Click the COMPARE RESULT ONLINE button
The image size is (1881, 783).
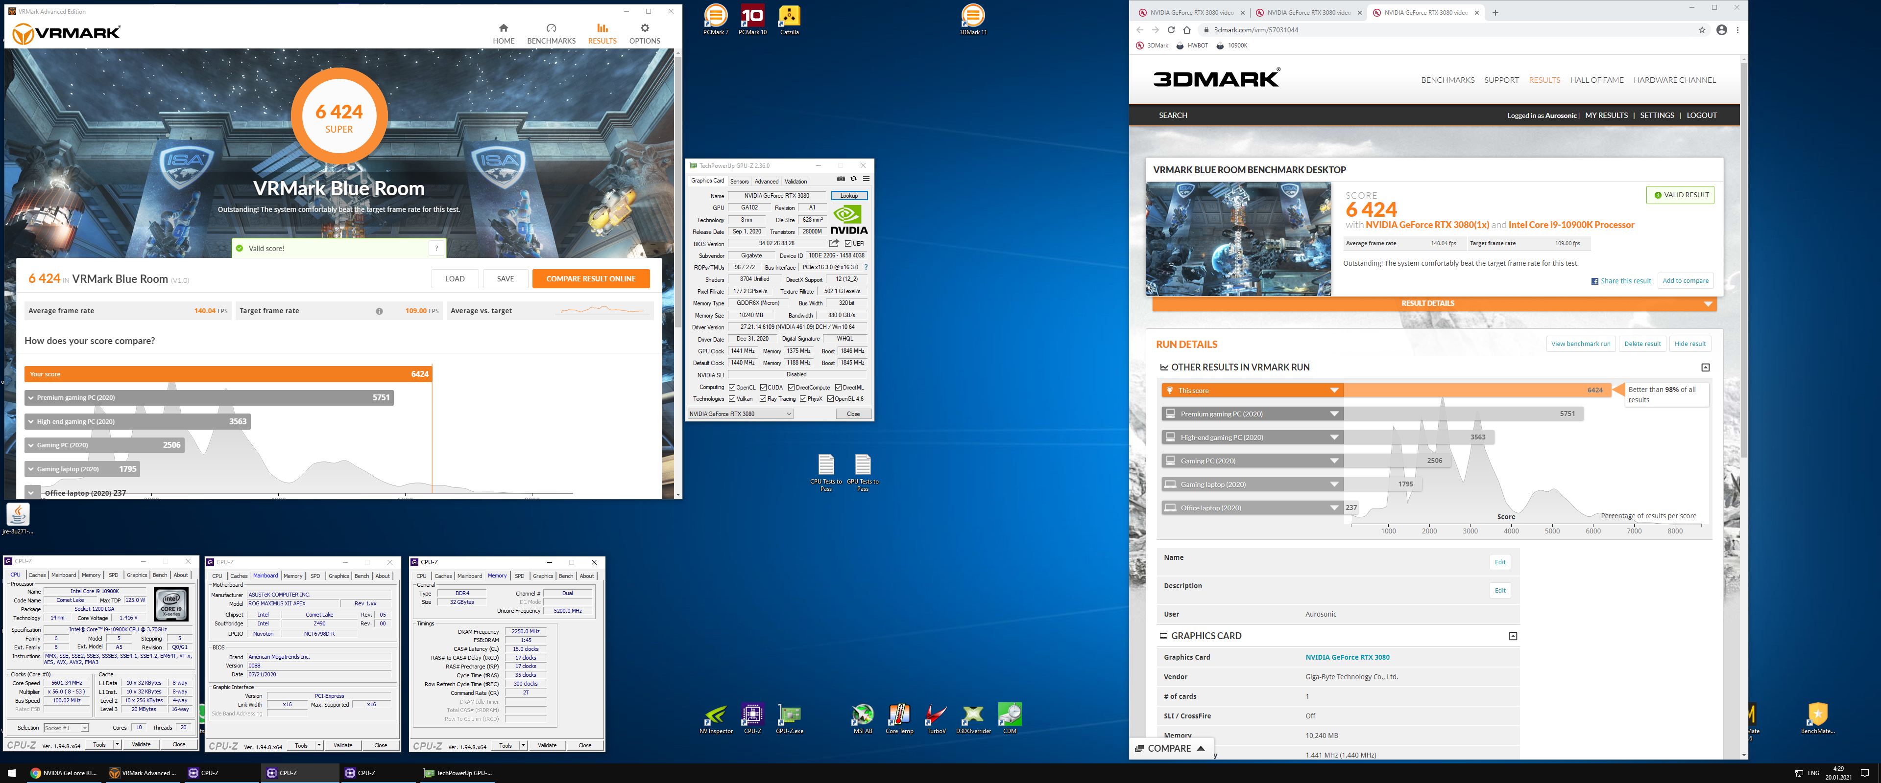(x=591, y=279)
